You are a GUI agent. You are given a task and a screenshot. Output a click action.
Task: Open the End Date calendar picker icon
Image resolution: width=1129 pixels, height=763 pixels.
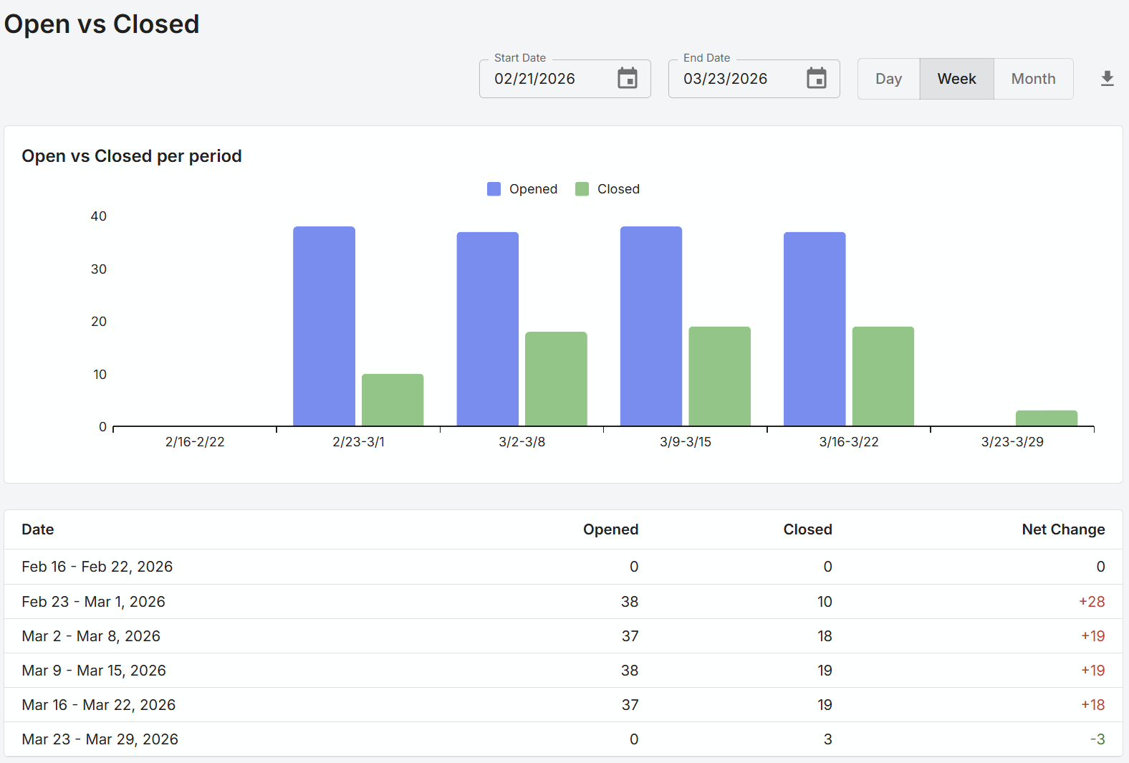[x=816, y=78]
